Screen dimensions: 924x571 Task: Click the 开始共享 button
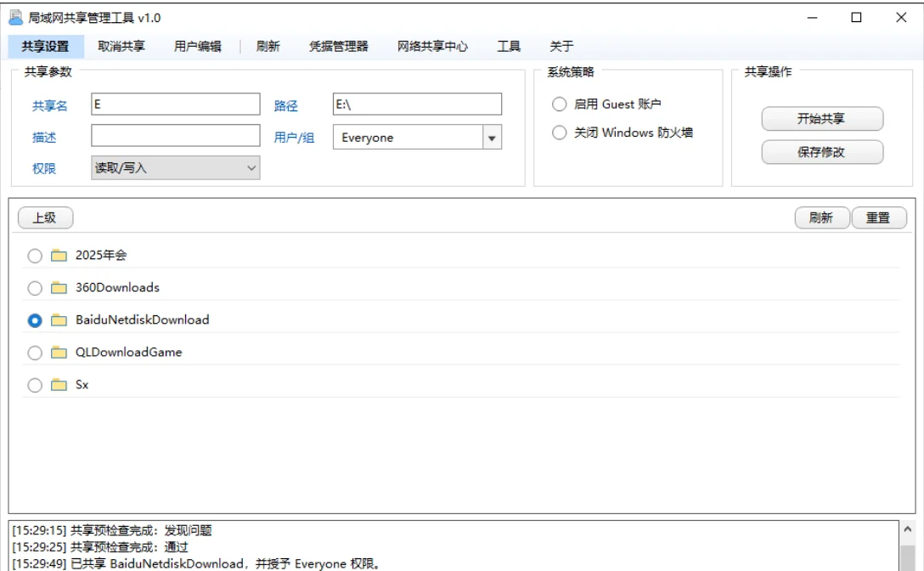click(822, 119)
